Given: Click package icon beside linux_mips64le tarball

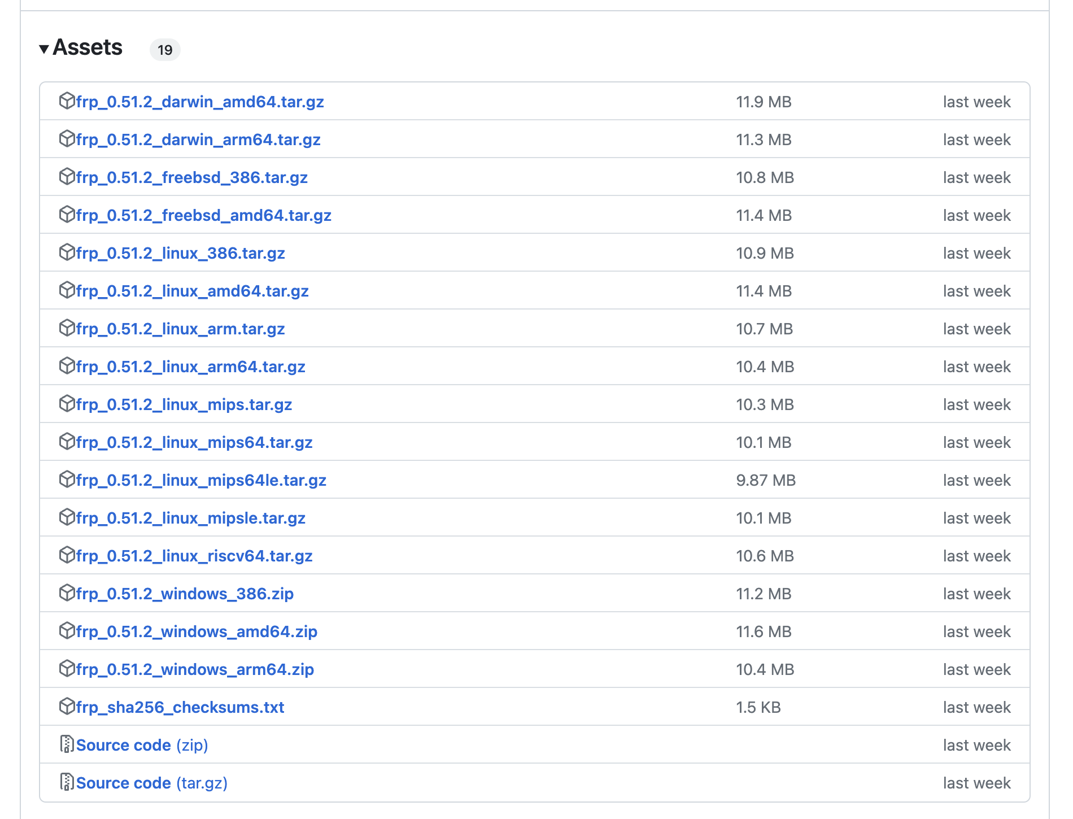Looking at the screenshot, I should point(67,479).
